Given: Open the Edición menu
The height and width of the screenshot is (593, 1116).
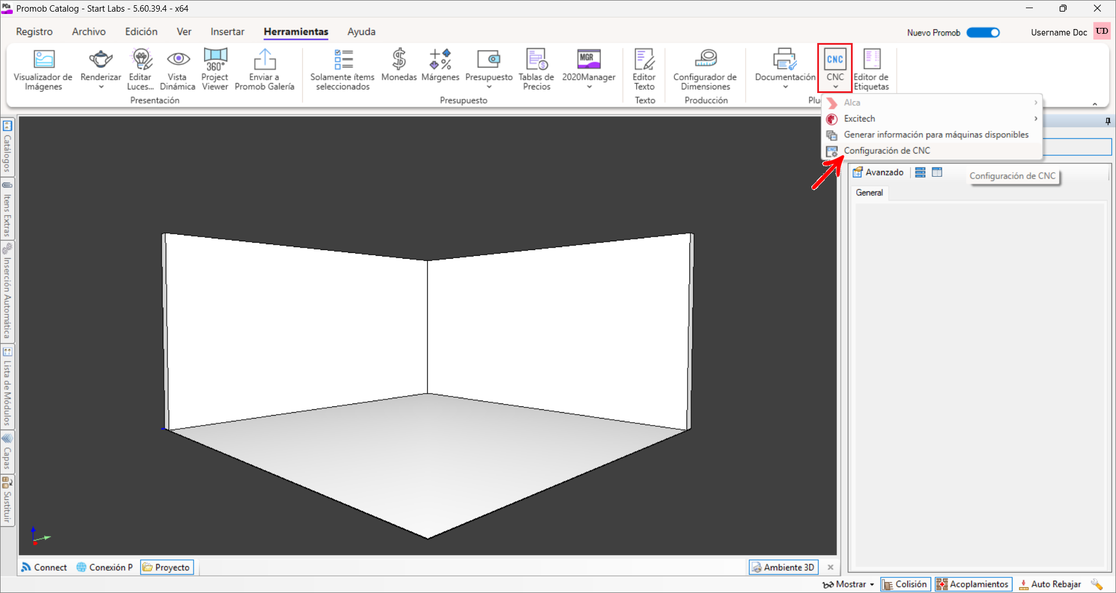Looking at the screenshot, I should (141, 32).
